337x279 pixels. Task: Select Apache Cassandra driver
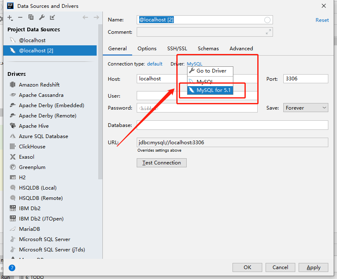pos(41,95)
